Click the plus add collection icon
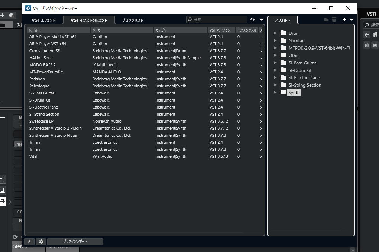Screen dimensions: 379x252 (x=344, y=20)
